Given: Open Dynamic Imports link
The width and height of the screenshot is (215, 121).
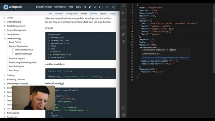Looking at the screenshot, I should [17, 58].
